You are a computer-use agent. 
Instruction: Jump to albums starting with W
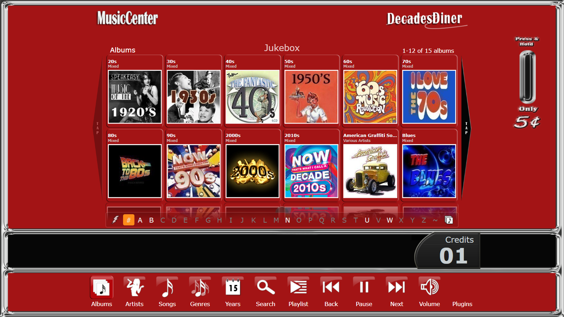(x=390, y=220)
